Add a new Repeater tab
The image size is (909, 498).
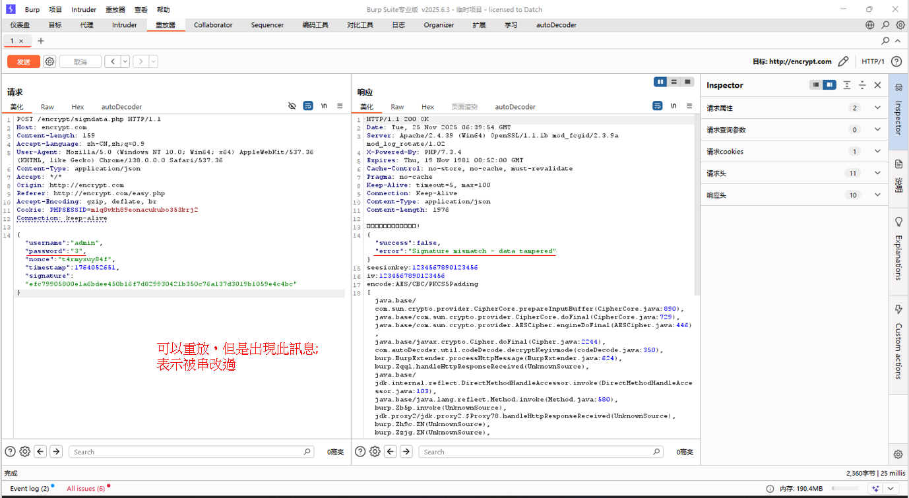[41, 41]
